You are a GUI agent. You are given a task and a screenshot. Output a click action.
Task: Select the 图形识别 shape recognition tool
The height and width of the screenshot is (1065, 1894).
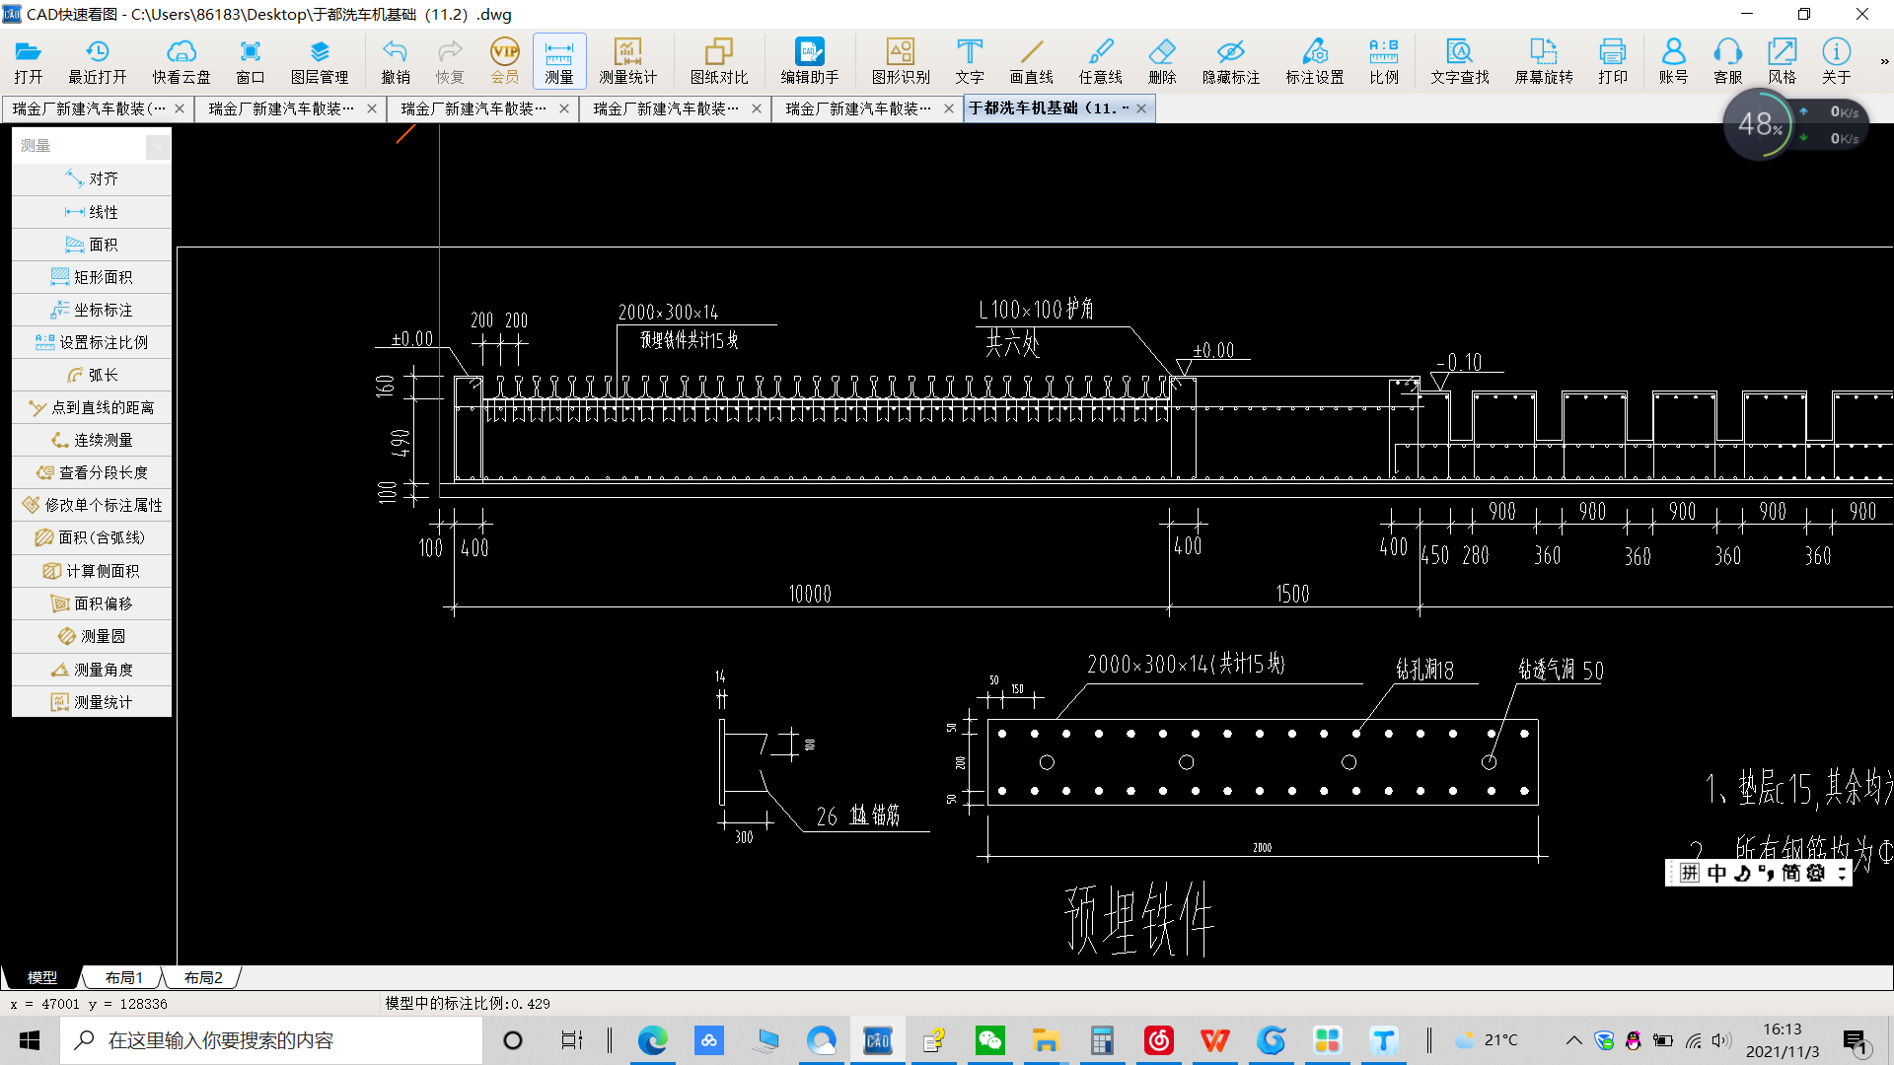tap(900, 61)
